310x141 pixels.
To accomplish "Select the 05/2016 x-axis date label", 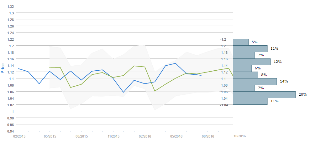I will click(176, 136).
